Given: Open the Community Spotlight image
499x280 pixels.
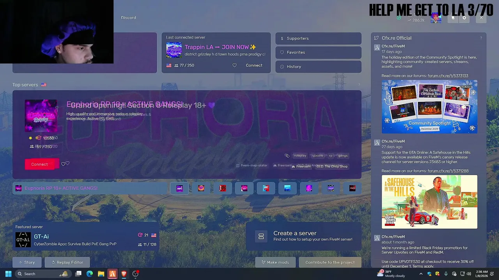Looking at the screenshot, I should [429, 107].
